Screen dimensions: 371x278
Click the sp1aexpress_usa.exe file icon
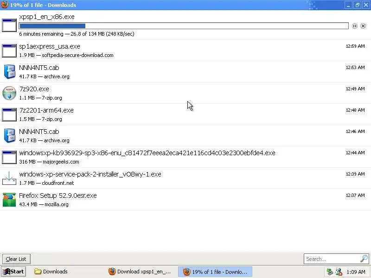[x=9, y=51]
